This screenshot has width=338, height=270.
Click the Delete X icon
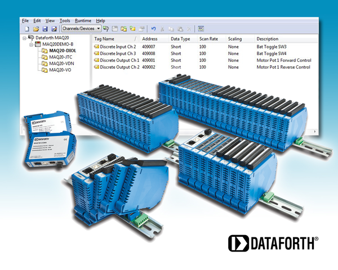[189, 29]
